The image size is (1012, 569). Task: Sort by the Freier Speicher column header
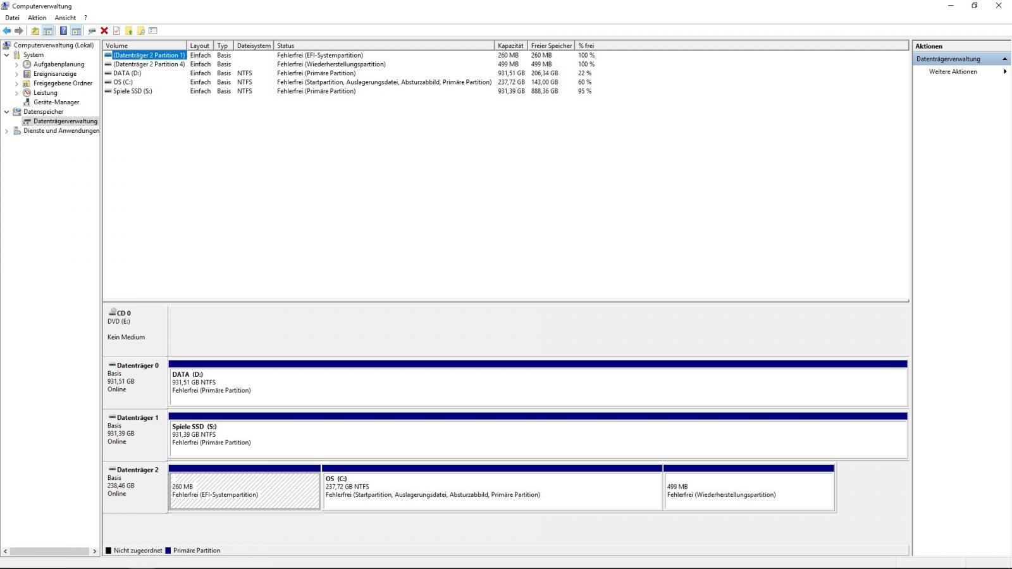tap(552, 46)
